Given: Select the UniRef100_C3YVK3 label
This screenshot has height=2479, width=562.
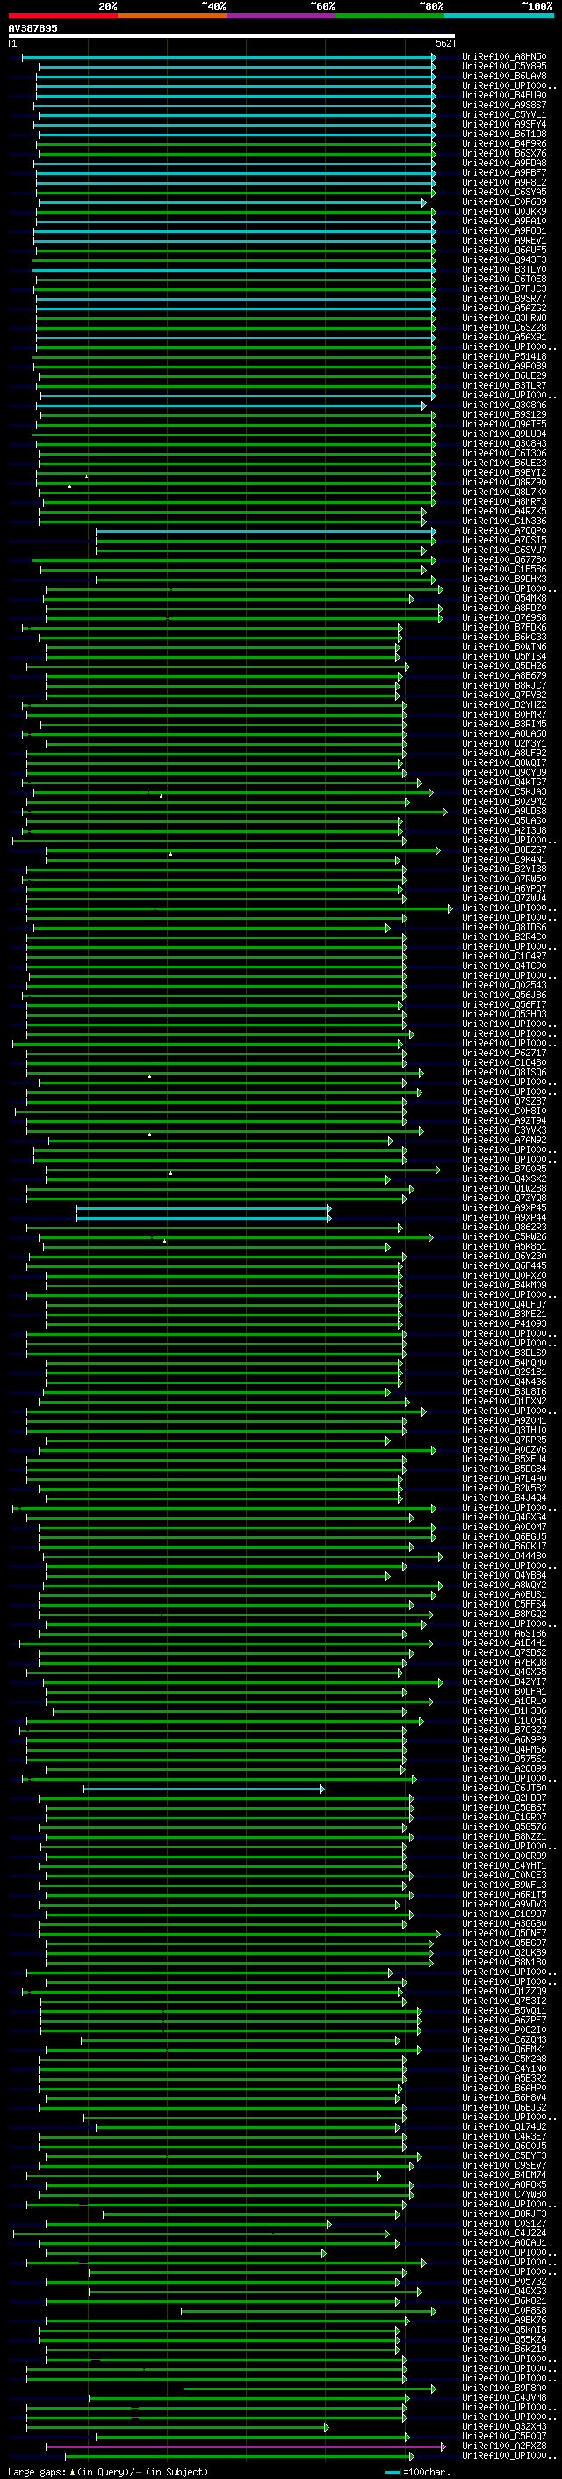Looking at the screenshot, I should (504, 1131).
